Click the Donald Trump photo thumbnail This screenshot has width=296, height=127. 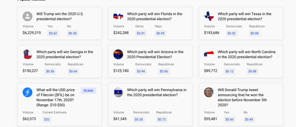tap(209, 92)
